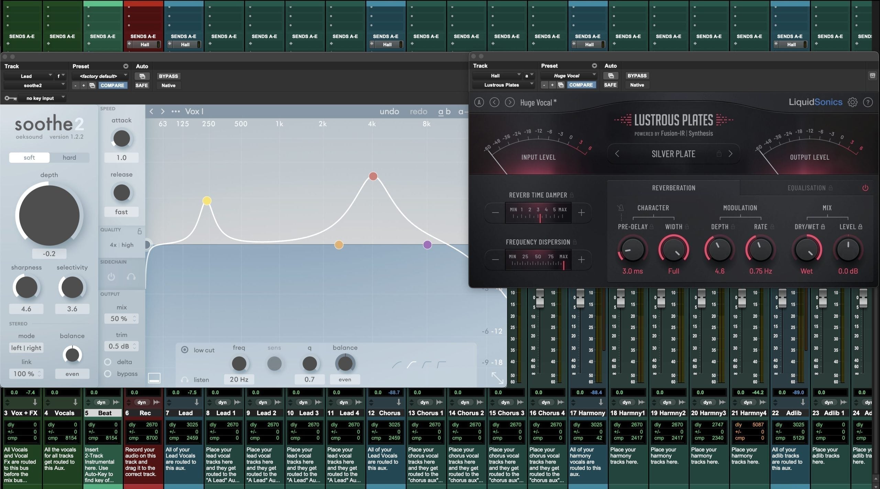Select hard mode in soothe2
The width and height of the screenshot is (880, 489).
click(69, 157)
